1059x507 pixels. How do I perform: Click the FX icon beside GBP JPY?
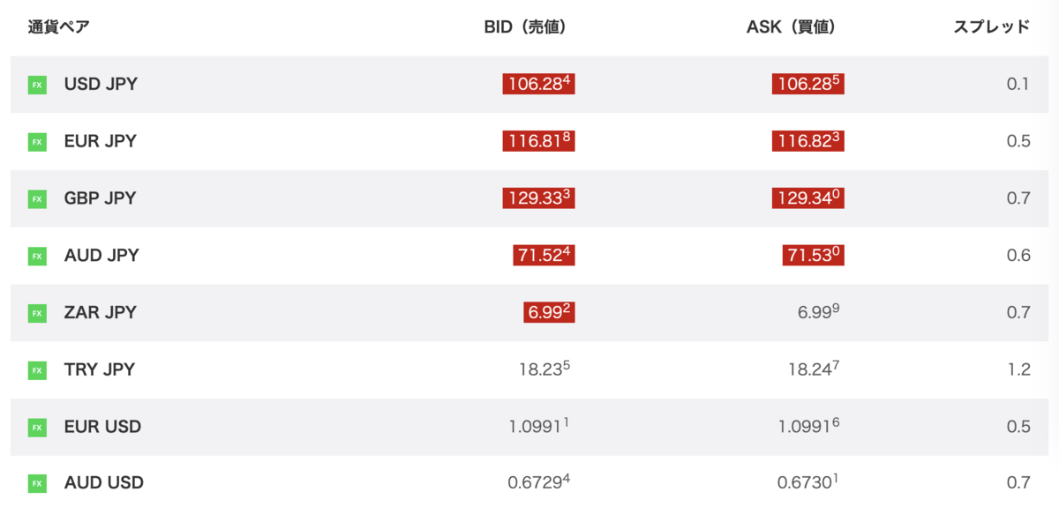pyautogui.click(x=37, y=199)
